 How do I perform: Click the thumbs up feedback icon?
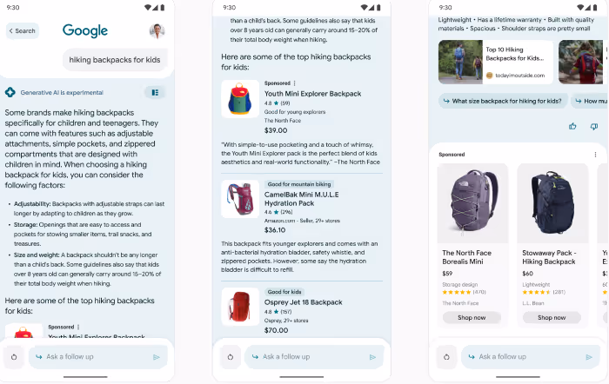pos(572,127)
